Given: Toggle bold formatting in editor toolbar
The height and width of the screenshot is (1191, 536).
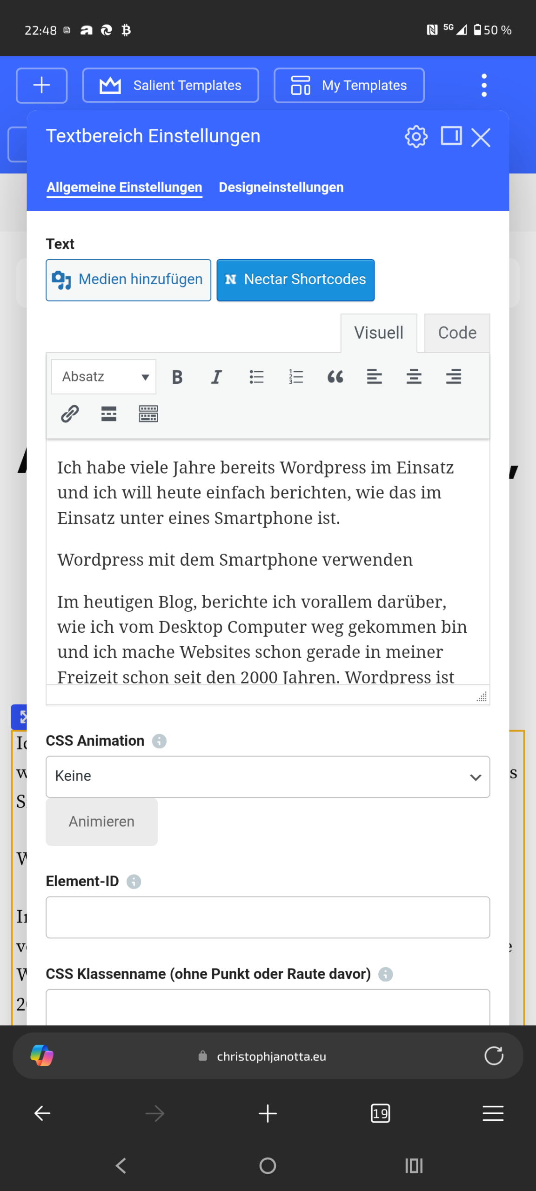Looking at the screenshot, I should 177,376.
